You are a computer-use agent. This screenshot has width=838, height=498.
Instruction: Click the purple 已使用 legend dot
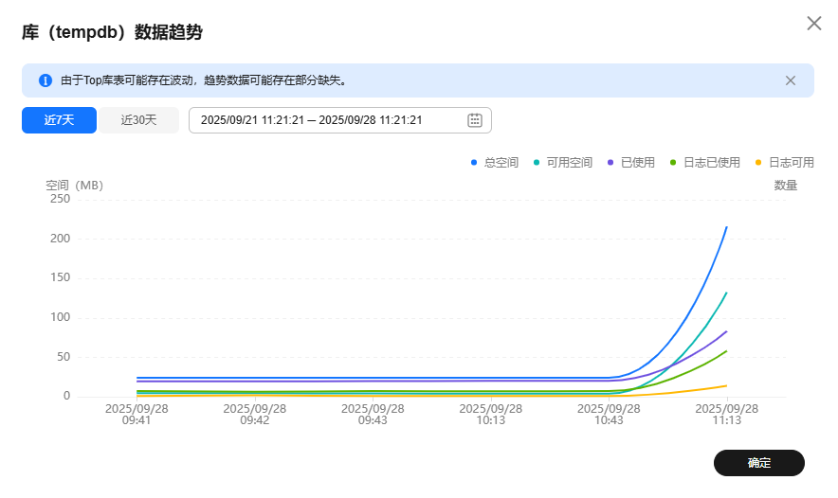pyautogui.click(x=610, y=163)
